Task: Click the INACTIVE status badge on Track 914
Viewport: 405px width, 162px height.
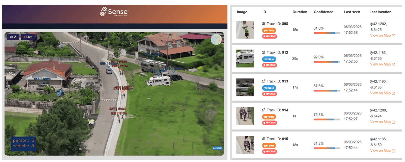Action: point(270,123)
